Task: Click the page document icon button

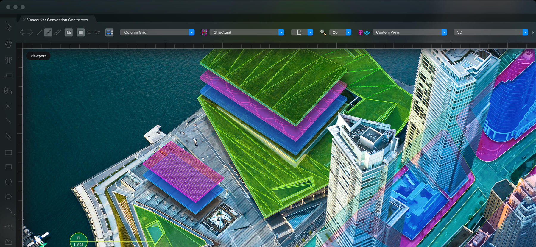Action: 299,32
